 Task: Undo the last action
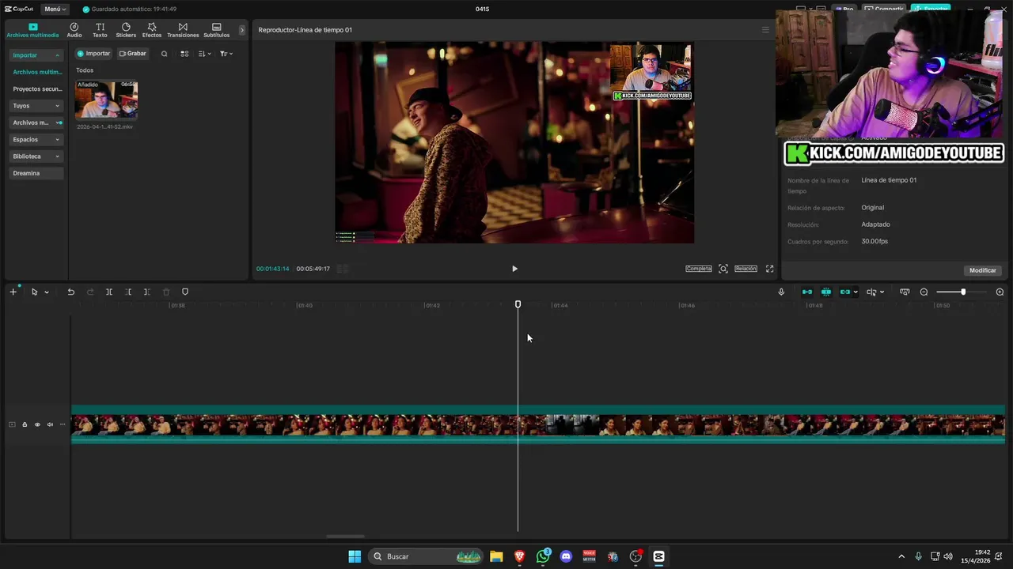70,292
